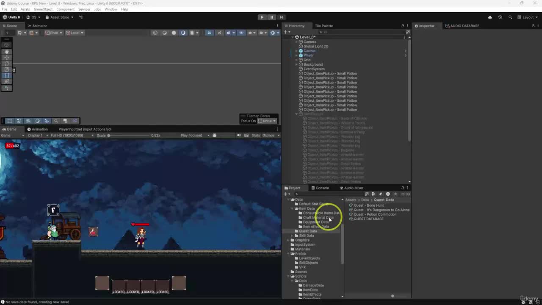Open Tilemap Focus On None dropdown
Screen dimensions: 542x305
[268, 121]
